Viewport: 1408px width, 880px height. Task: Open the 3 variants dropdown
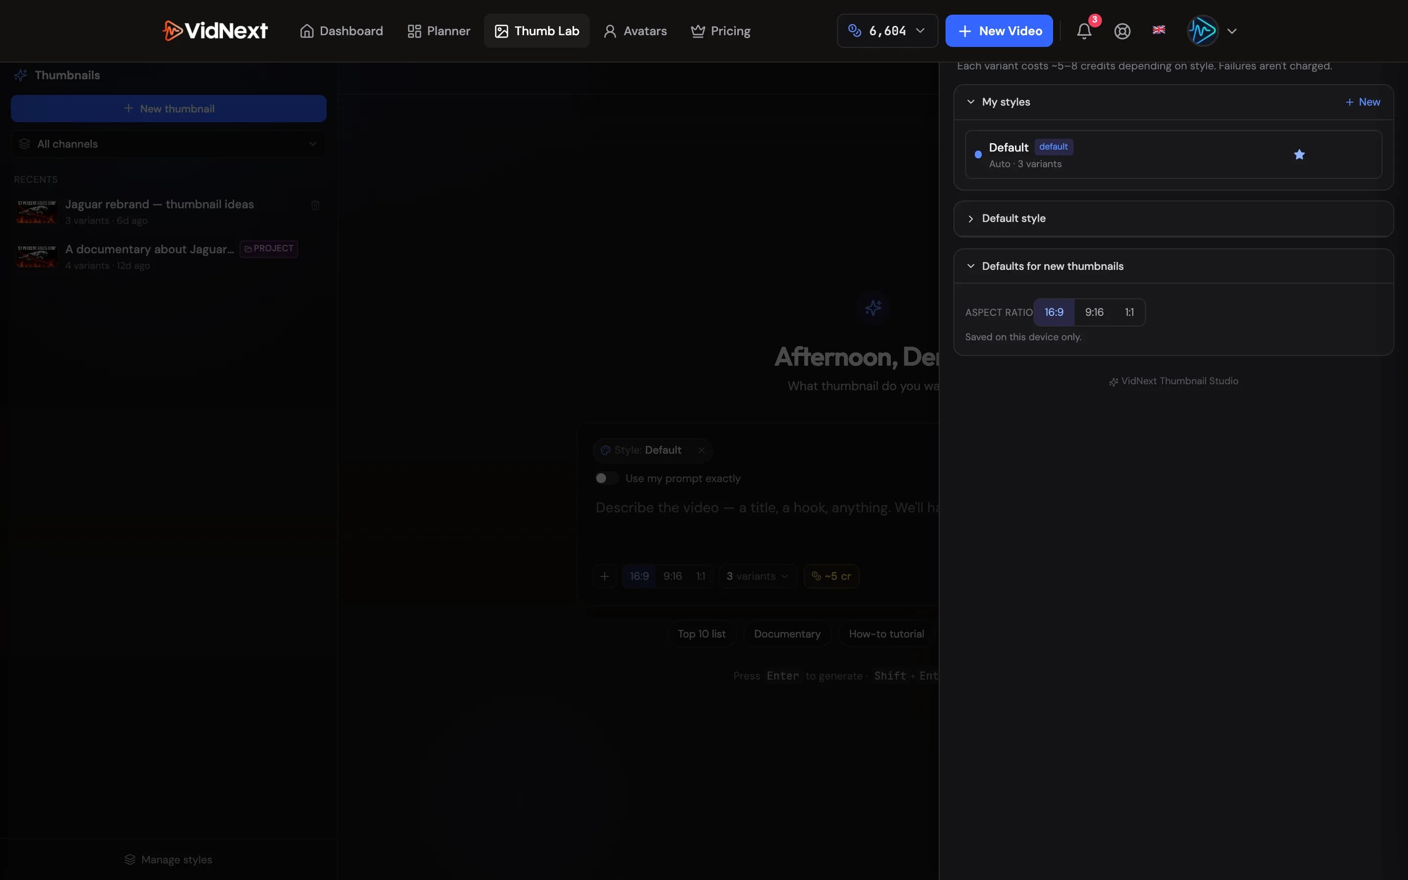click(x=757, y=576)
